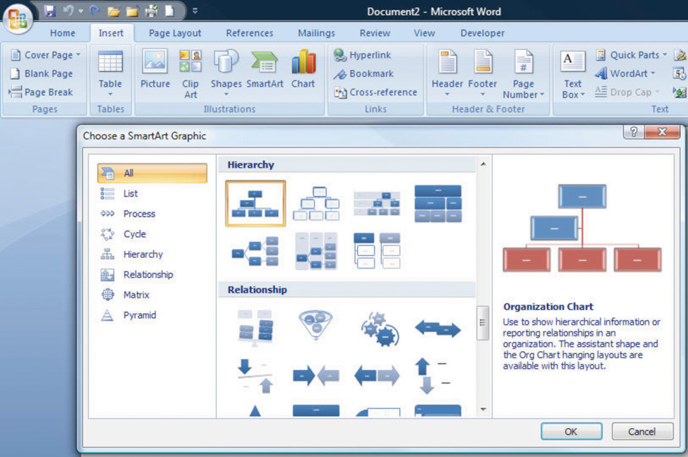Open the References tab
This screenshot has height=457, width=688.
point(249,33)
